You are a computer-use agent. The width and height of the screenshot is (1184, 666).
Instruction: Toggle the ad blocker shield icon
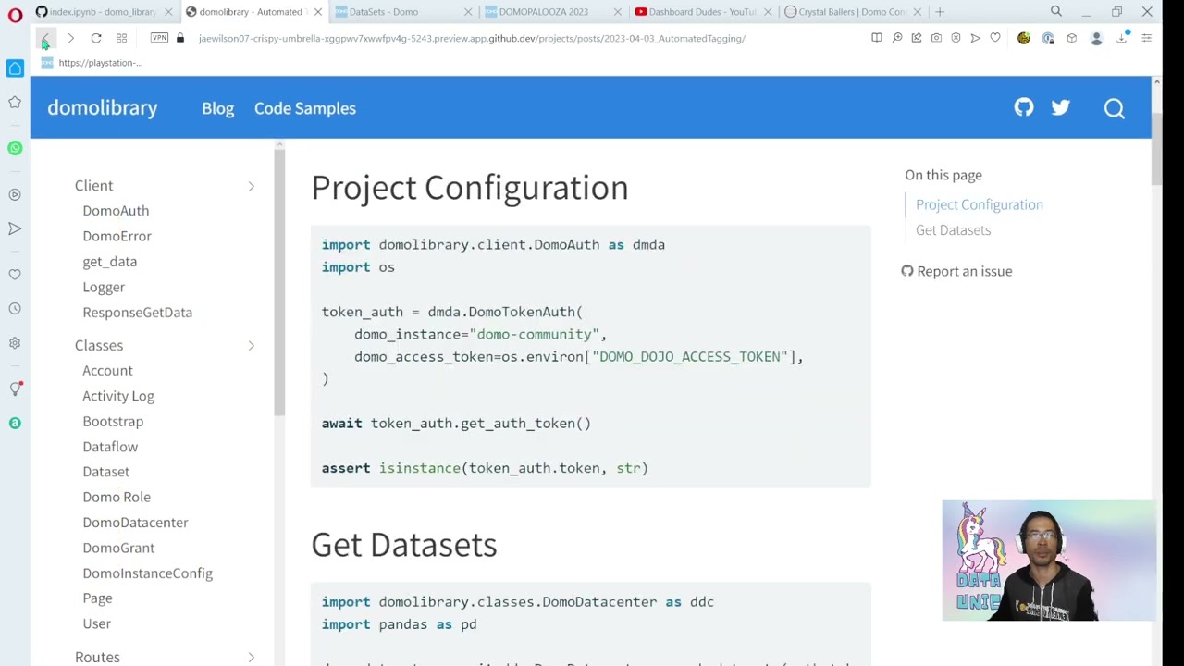pos(956,38)
